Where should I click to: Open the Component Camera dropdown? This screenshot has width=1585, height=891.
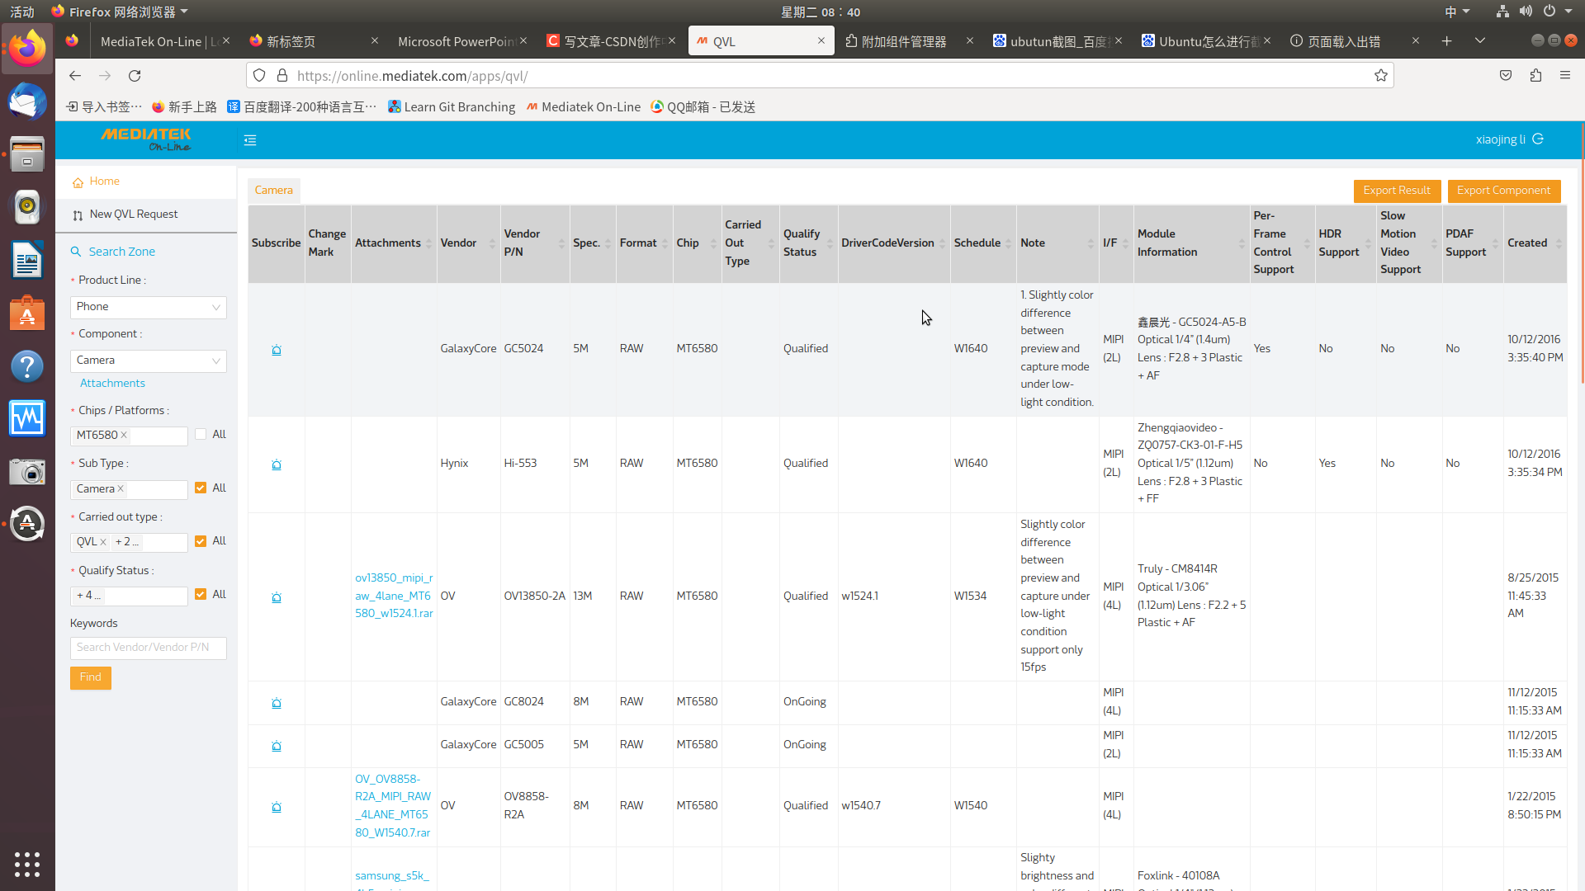(x=149, y=361)
